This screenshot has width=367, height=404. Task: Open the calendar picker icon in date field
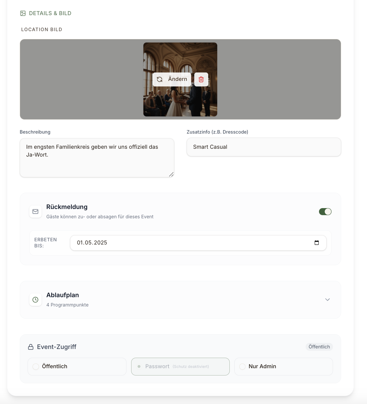coord(317,243)
